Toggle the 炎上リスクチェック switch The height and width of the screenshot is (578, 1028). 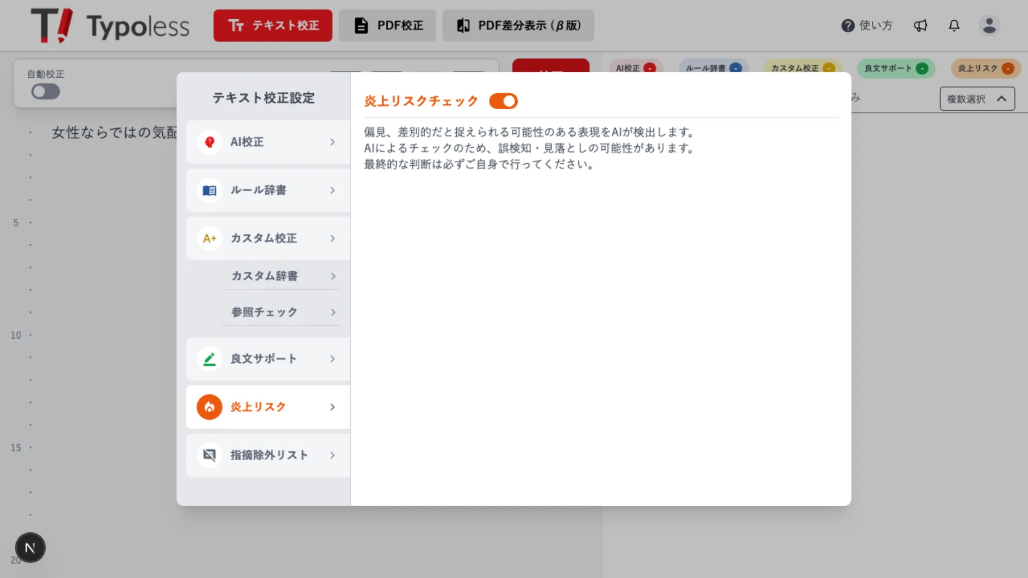503,101
